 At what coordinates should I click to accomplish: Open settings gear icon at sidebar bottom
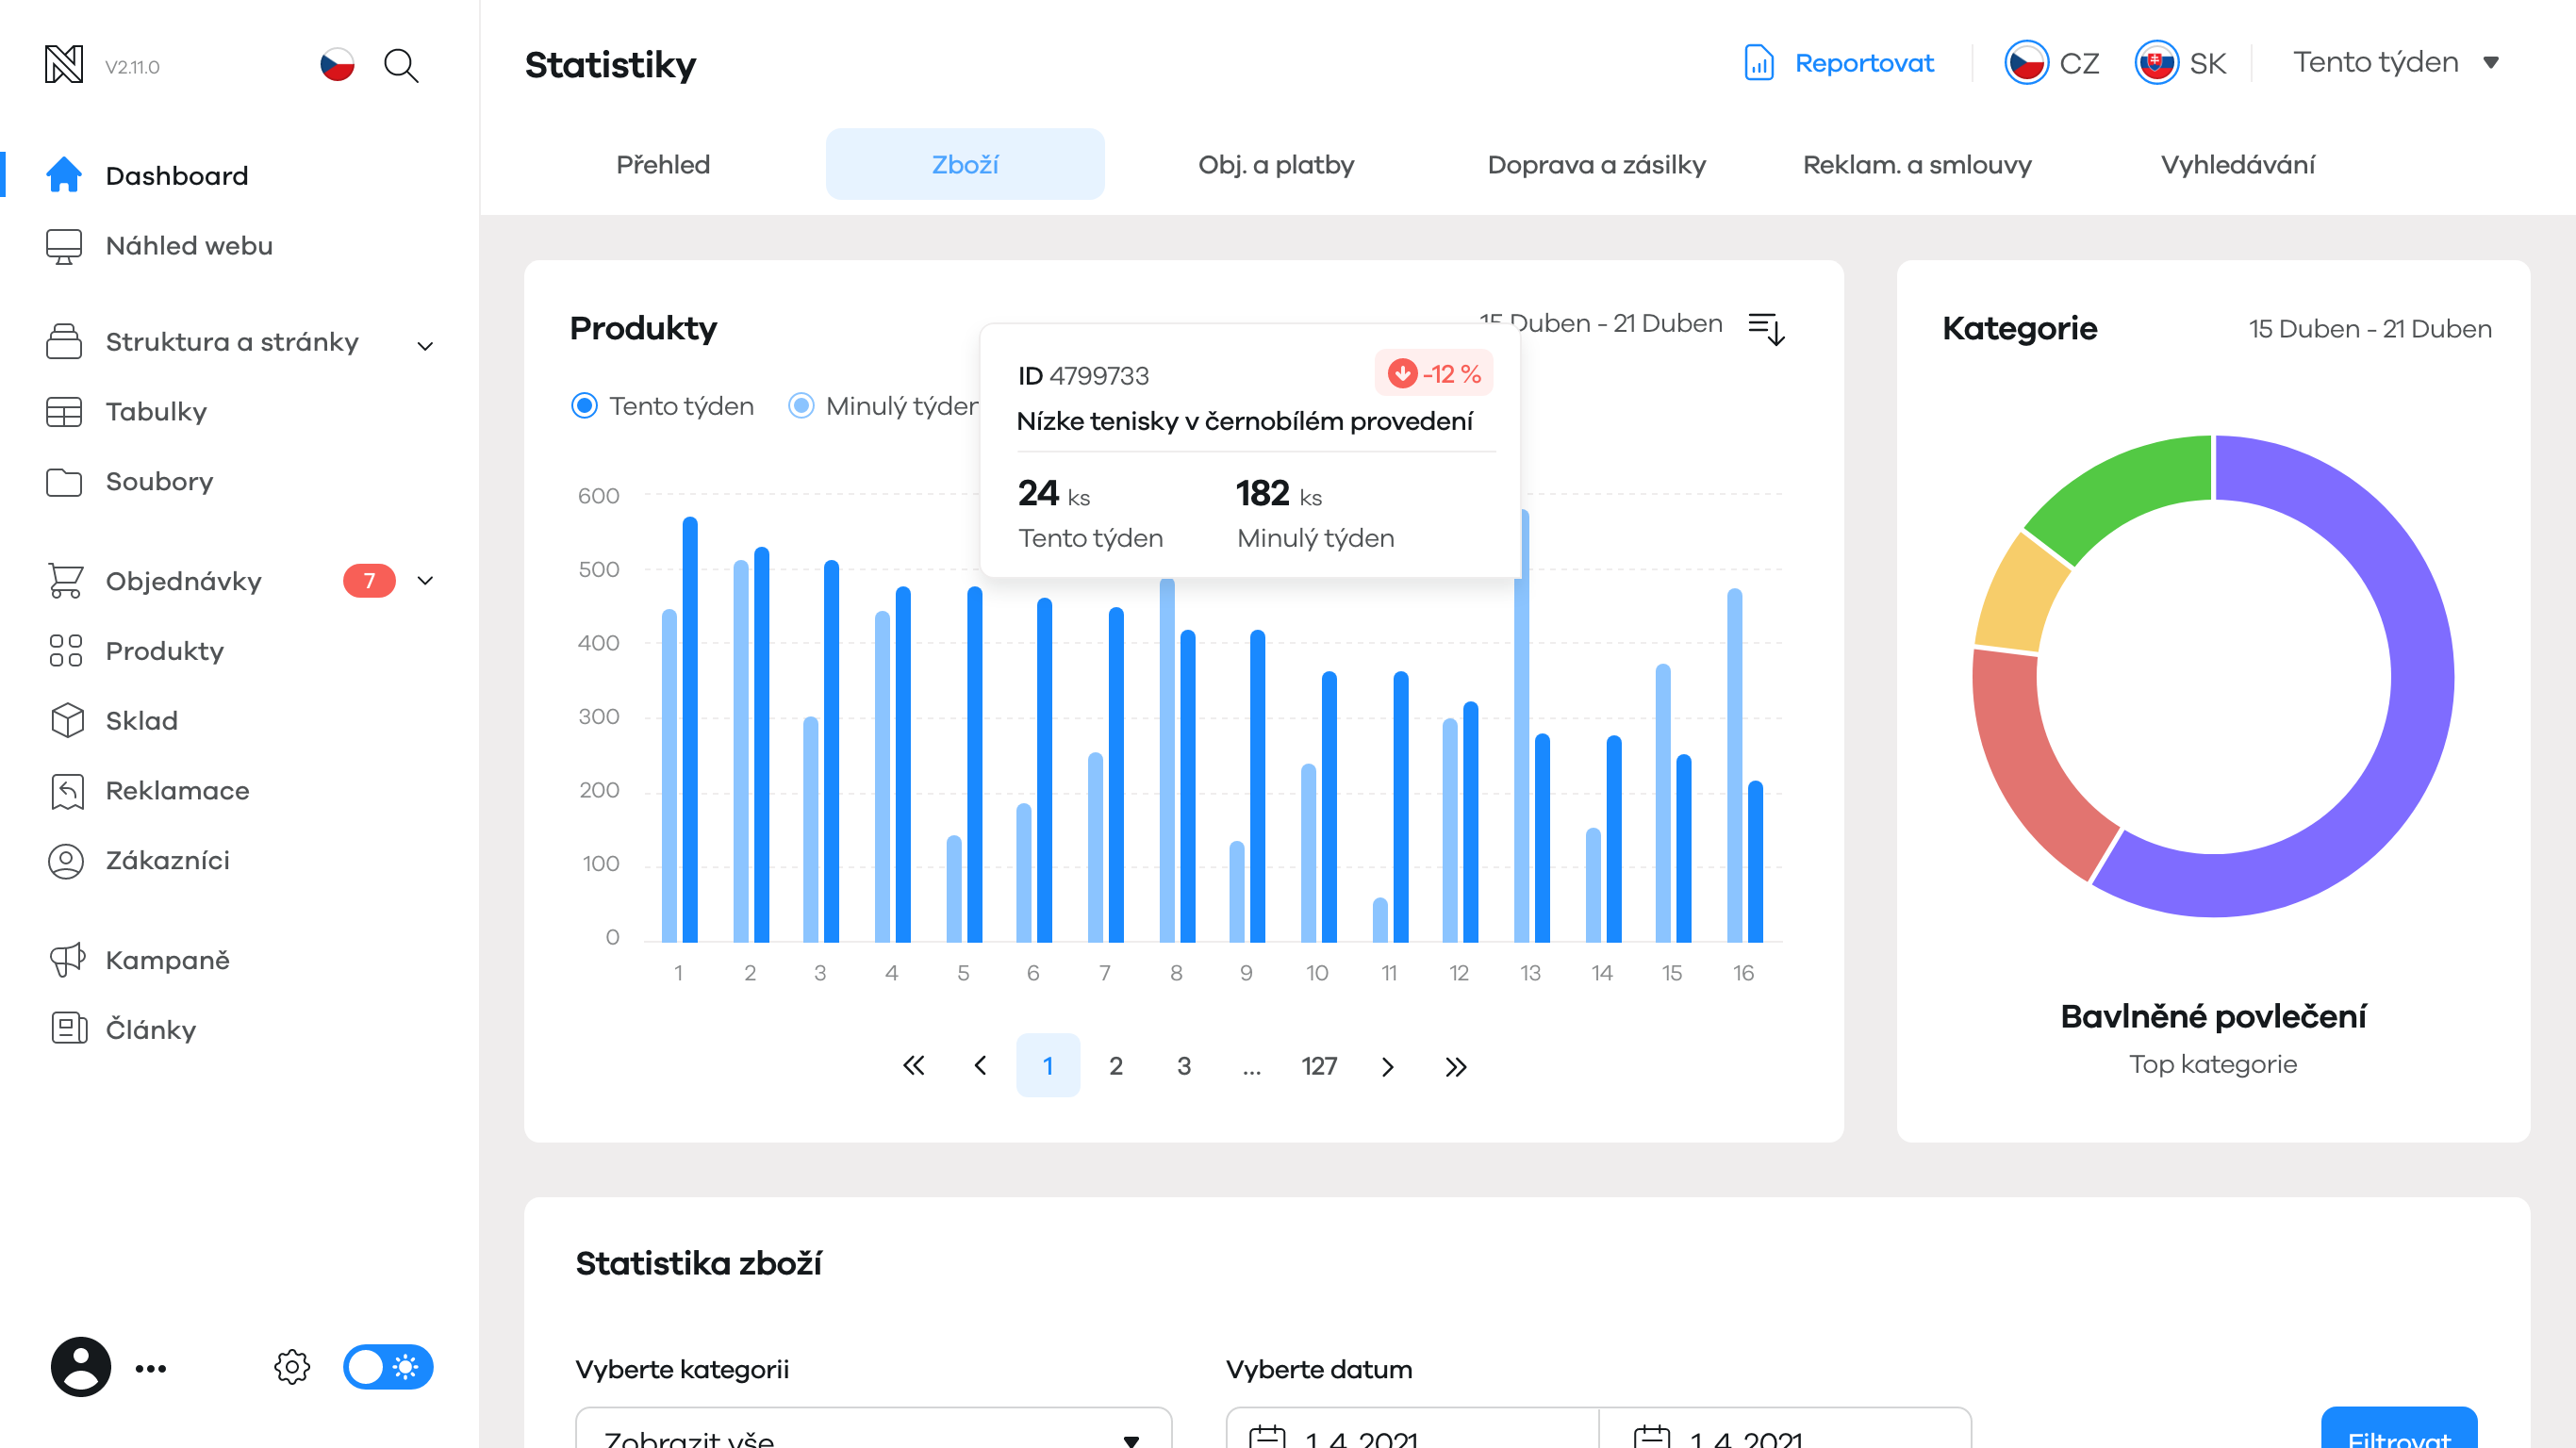292,1366
